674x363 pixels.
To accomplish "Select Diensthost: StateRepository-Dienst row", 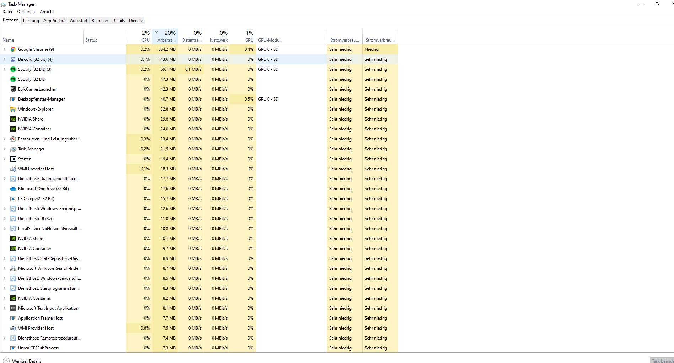I will point(199,258).
